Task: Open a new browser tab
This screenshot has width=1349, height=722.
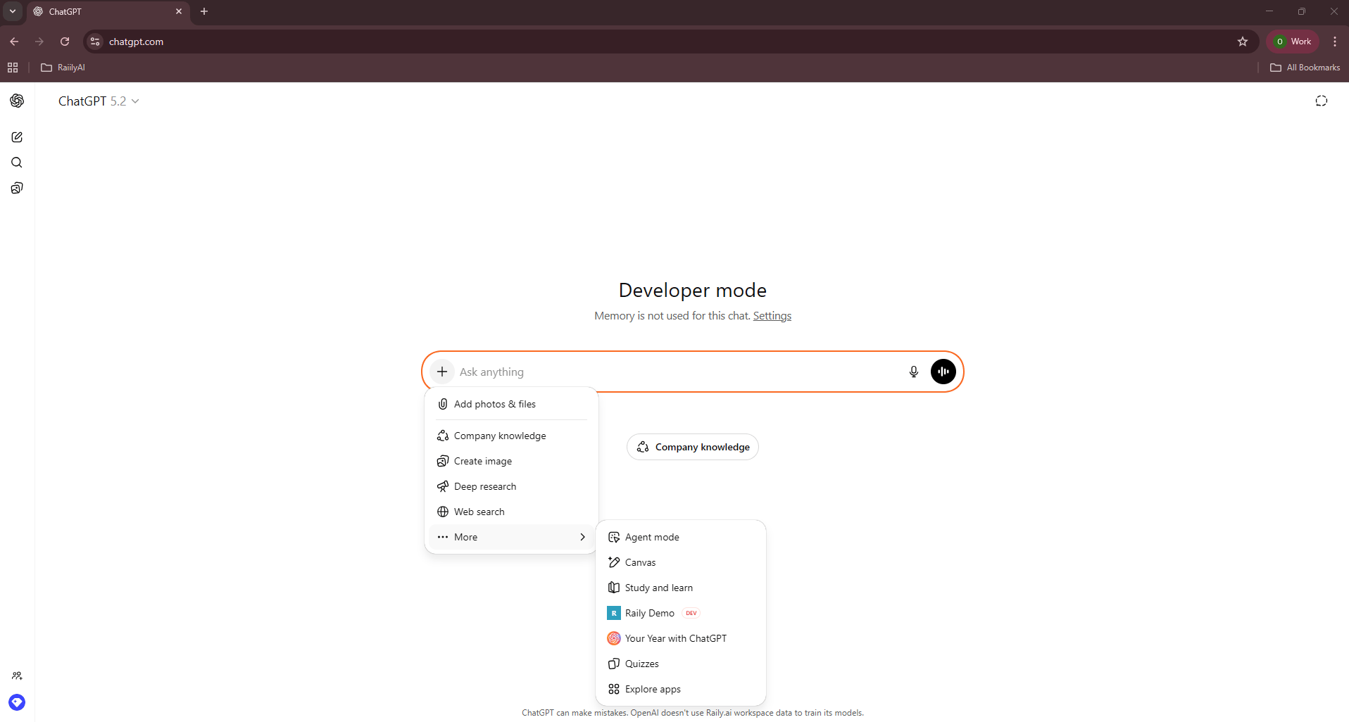Action: point(204,11)
